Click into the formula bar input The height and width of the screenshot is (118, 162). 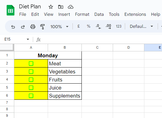[101, 39]
